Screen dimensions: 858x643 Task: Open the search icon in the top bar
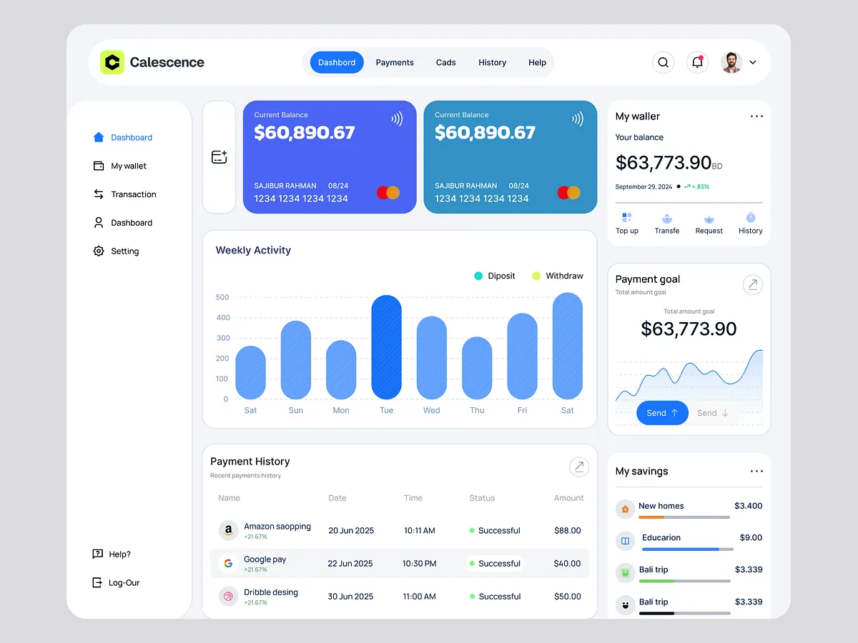pos(663,62)
